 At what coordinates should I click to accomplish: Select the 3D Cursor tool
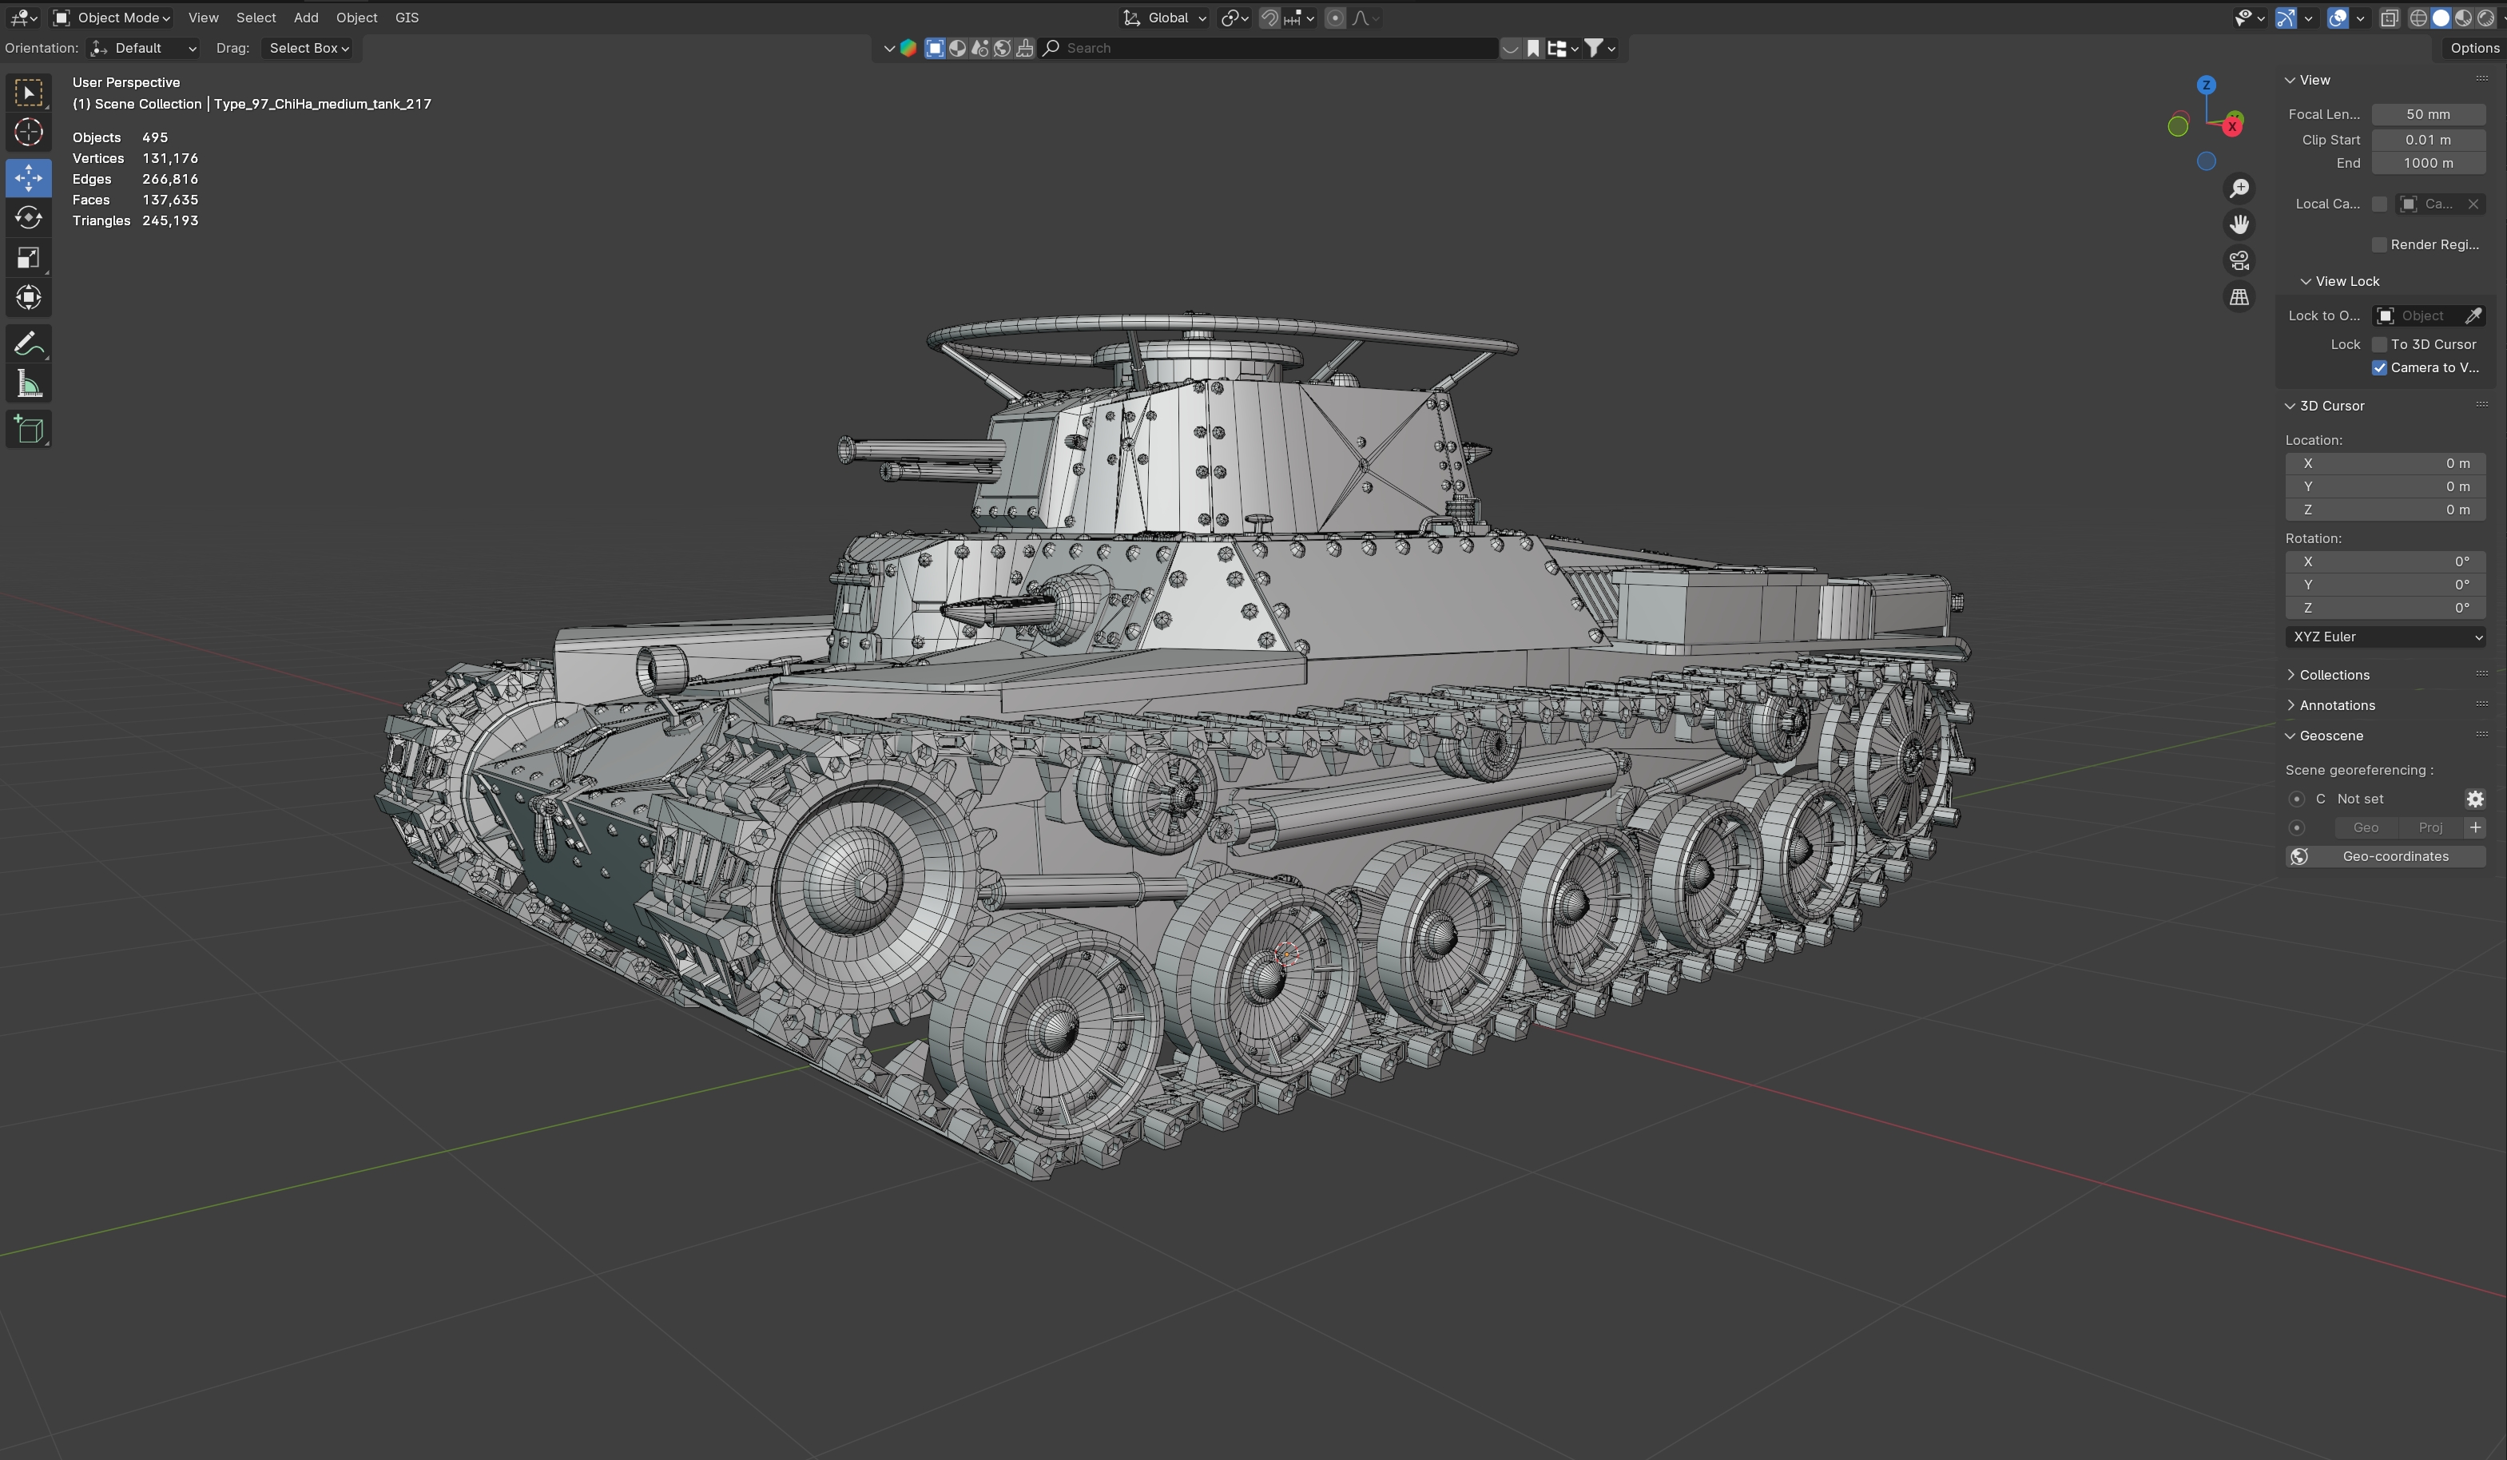point(28,133)
